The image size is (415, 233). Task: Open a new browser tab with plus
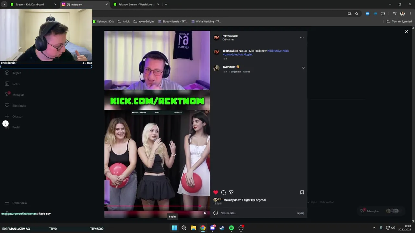(x=166, y=5)
